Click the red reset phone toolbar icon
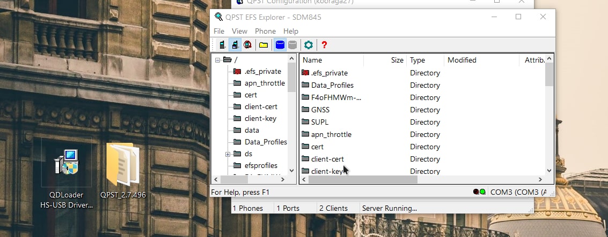 [x=248, y=45]
